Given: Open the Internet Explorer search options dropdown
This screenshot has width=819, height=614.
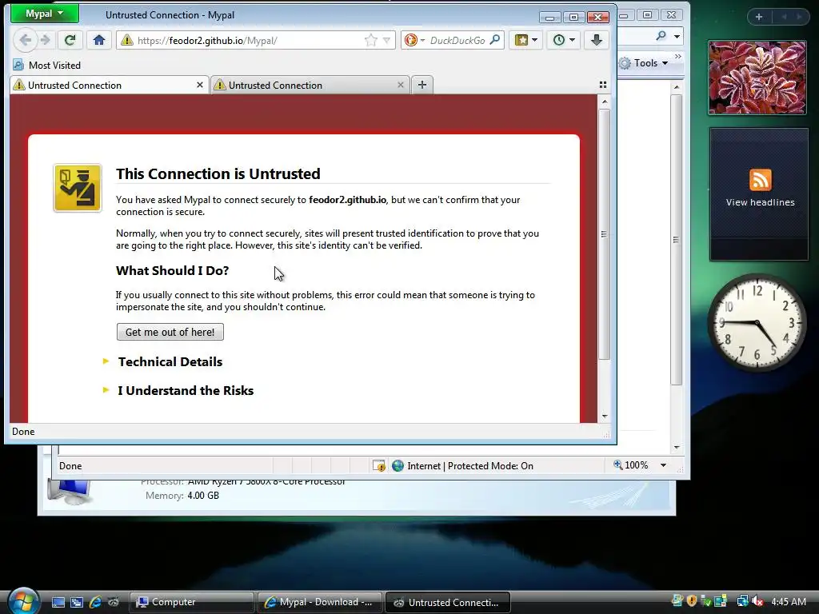Looking at the screenshot, I should tap(677, 37).
